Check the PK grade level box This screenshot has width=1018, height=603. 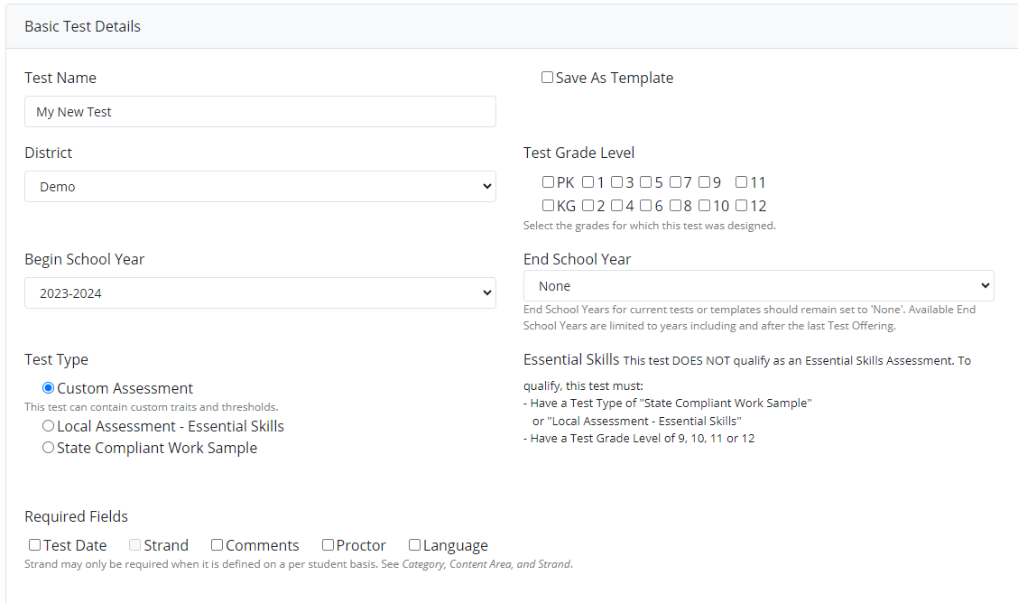pos(549,182)
